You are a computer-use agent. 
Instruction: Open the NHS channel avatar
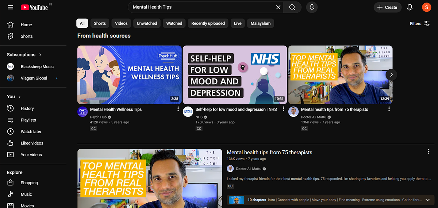point(188,112)
